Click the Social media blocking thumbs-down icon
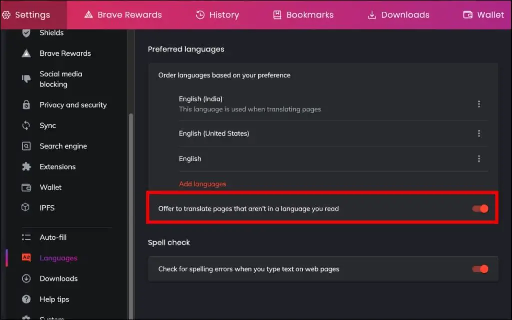512x320 pixels. tap(26, 79)
